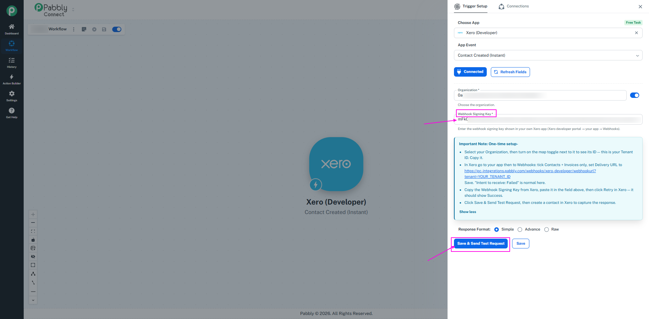
Task: Open Action Builder from the sidebar
Action: tap(11, 79)
